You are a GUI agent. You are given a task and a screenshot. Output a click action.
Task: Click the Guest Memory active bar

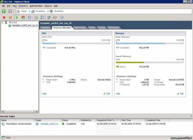click(x=150, y=62)
